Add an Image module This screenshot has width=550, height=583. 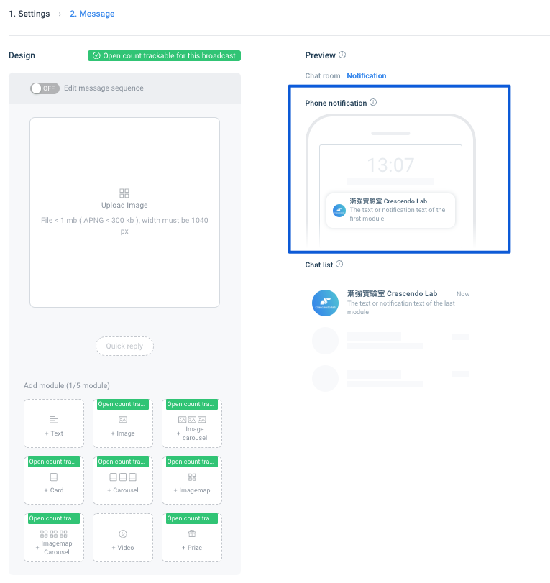[x=123, y=426]
